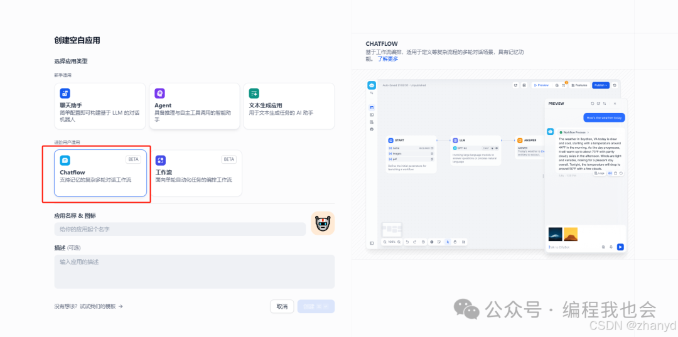The height and width of the screenshot is (337, 678).
Task: Open the 了解更多 learn more link
Action: coord(387,59)
